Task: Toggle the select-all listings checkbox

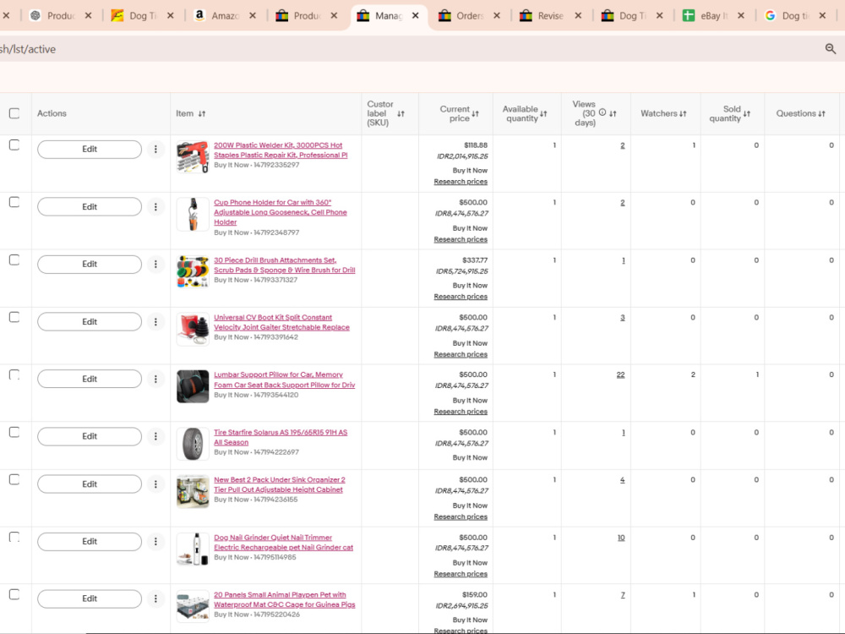Action: (14, 113)
